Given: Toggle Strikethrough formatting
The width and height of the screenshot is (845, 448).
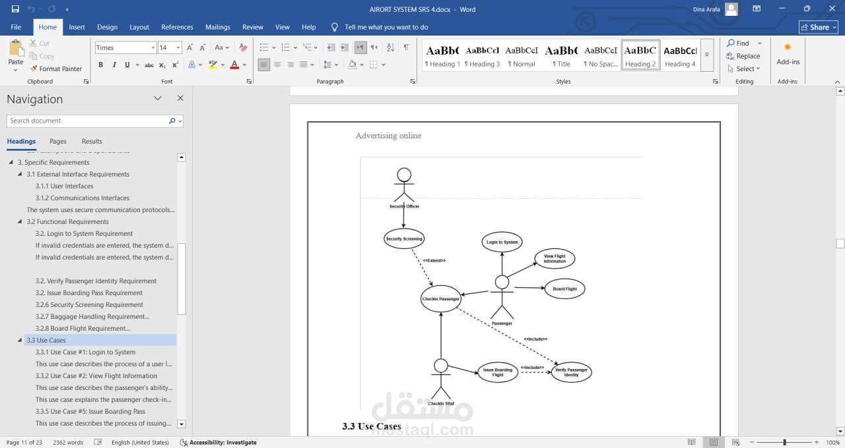Looking at the screenshot, I should 149,65.
